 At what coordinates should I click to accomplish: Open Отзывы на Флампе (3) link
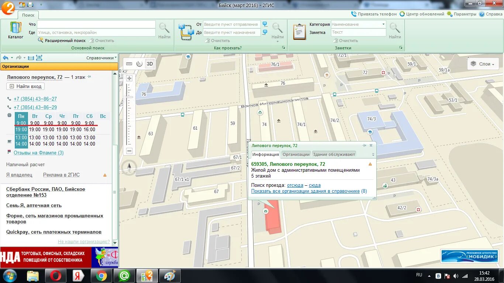tap(38, 153)
